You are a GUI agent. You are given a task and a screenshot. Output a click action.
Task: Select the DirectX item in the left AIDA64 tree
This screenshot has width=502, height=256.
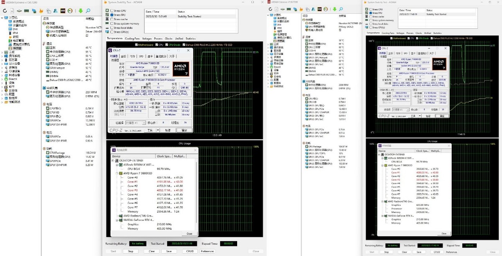[13, 79]
